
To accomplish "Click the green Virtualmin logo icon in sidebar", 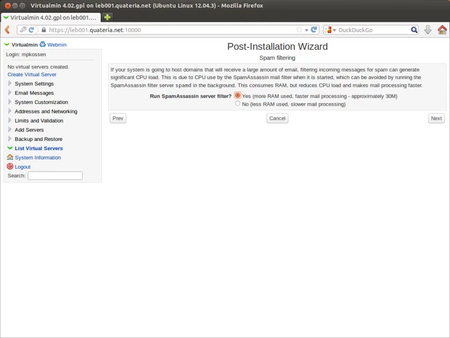I will 7,44.
